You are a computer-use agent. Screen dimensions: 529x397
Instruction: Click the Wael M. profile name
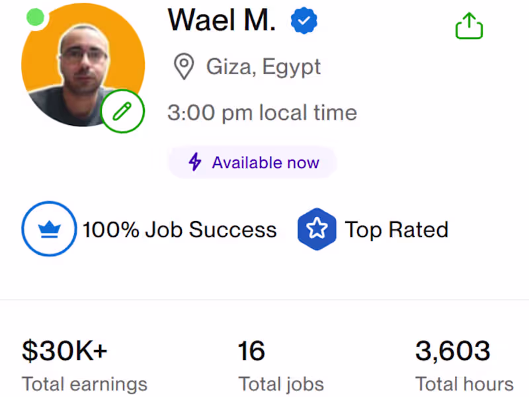pyautogui.click(x=222, y=21)
